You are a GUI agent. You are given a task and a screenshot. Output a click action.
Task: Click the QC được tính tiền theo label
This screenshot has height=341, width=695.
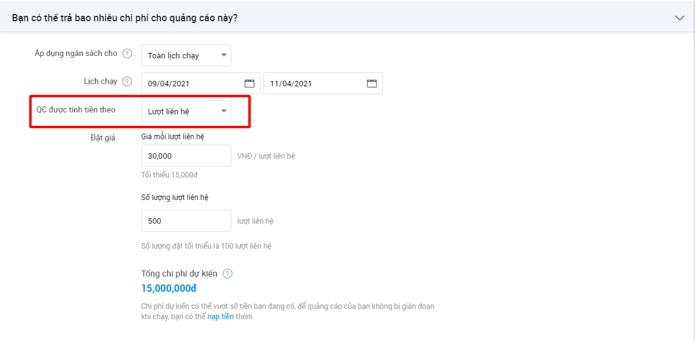click(x=76, y=110)
